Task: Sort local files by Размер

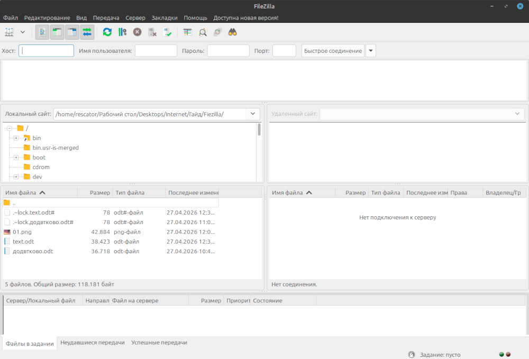Action: 95,192
